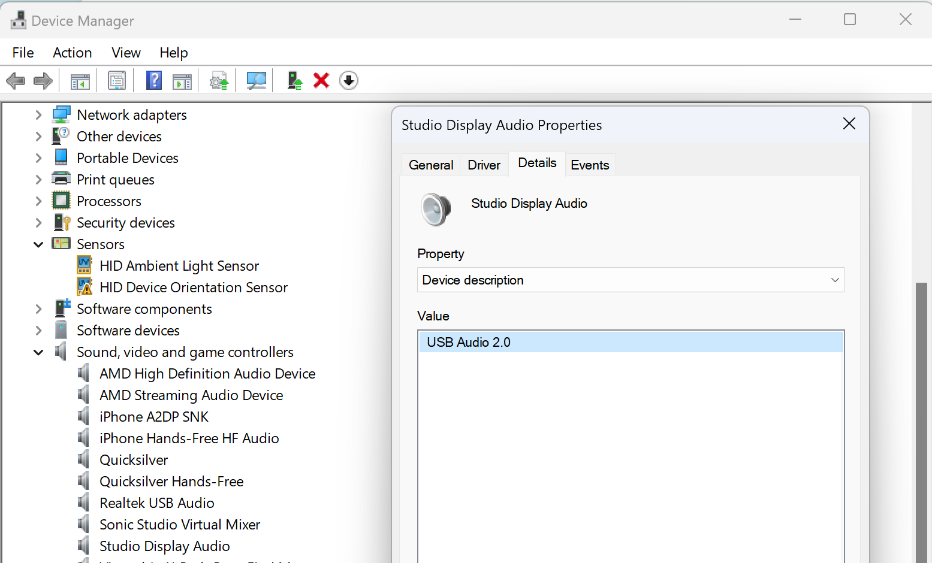Close the Studio Display Audio Properties dialog
Image resolution: width=932 pixels, height=563 pixels.
[849, 124]
